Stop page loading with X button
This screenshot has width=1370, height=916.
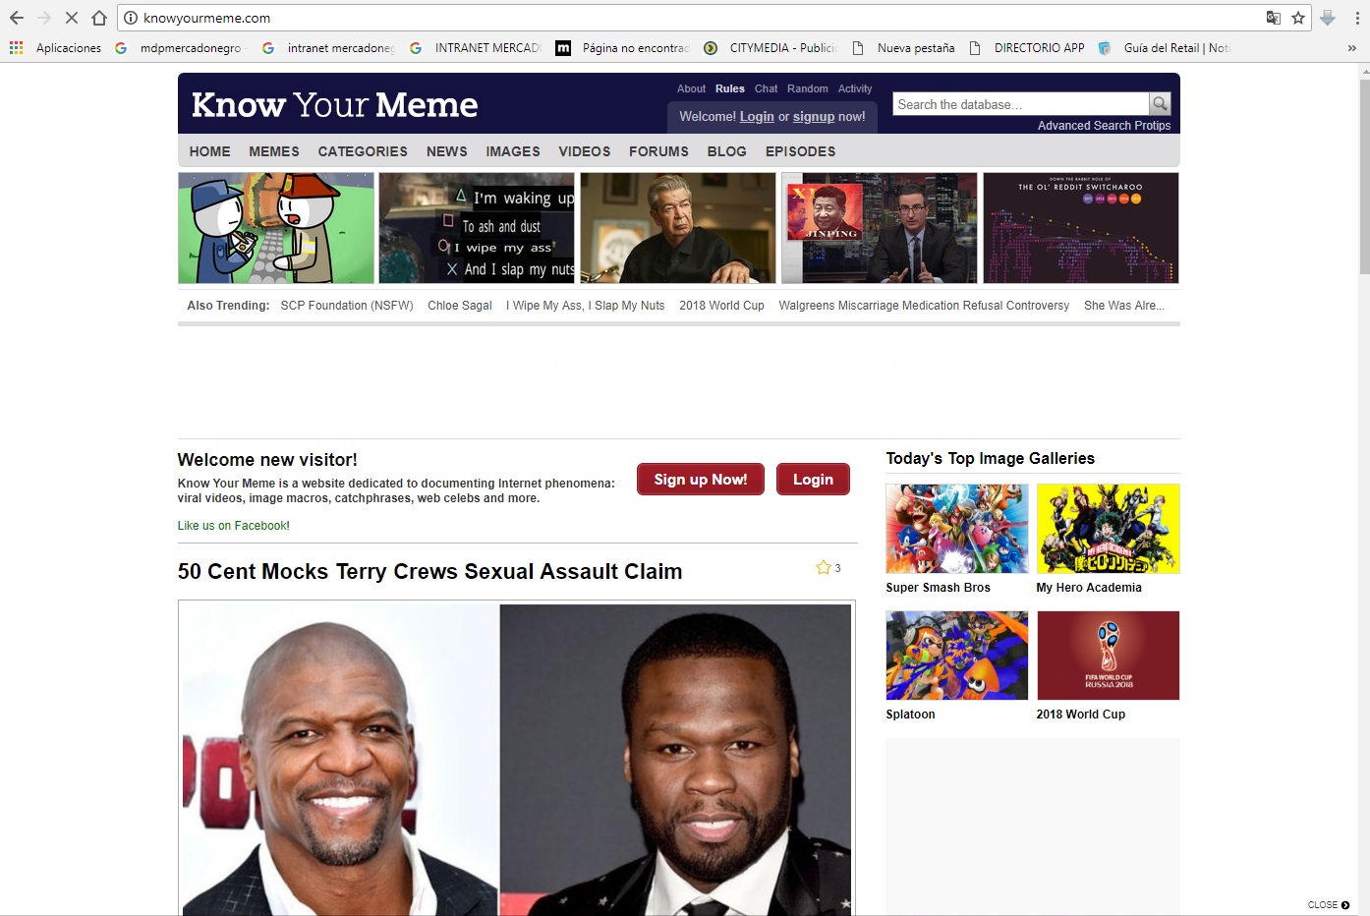(x=71, y=18)
